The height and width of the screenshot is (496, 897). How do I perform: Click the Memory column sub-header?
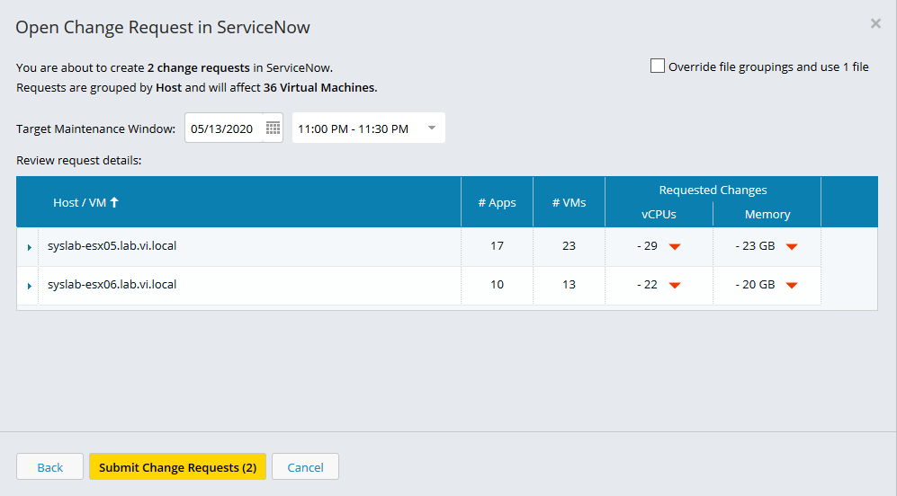pyautogui.click(x=767, y=214)
